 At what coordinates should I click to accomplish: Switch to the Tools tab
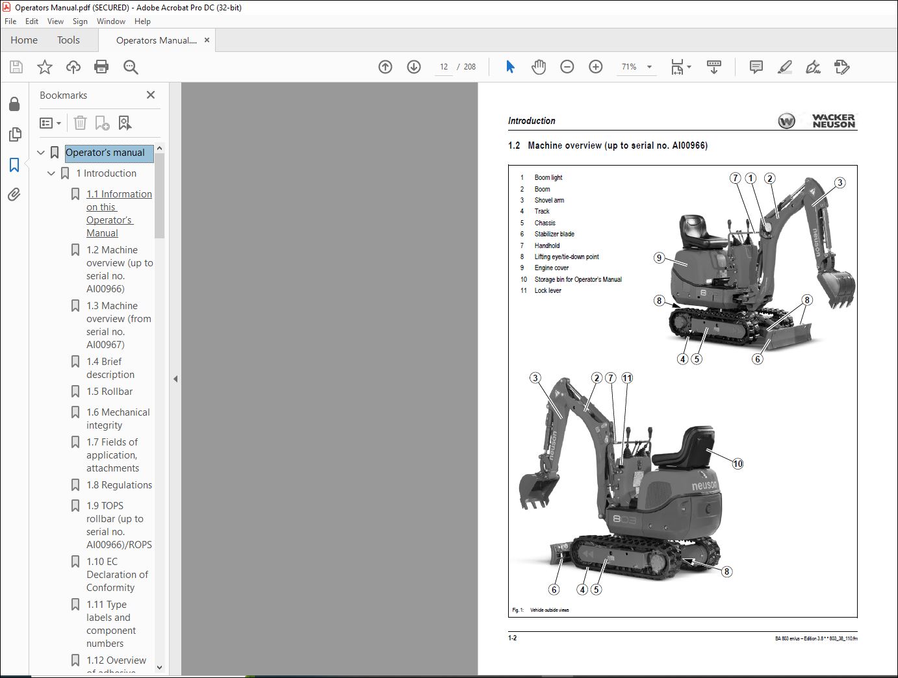click(68, 40)
